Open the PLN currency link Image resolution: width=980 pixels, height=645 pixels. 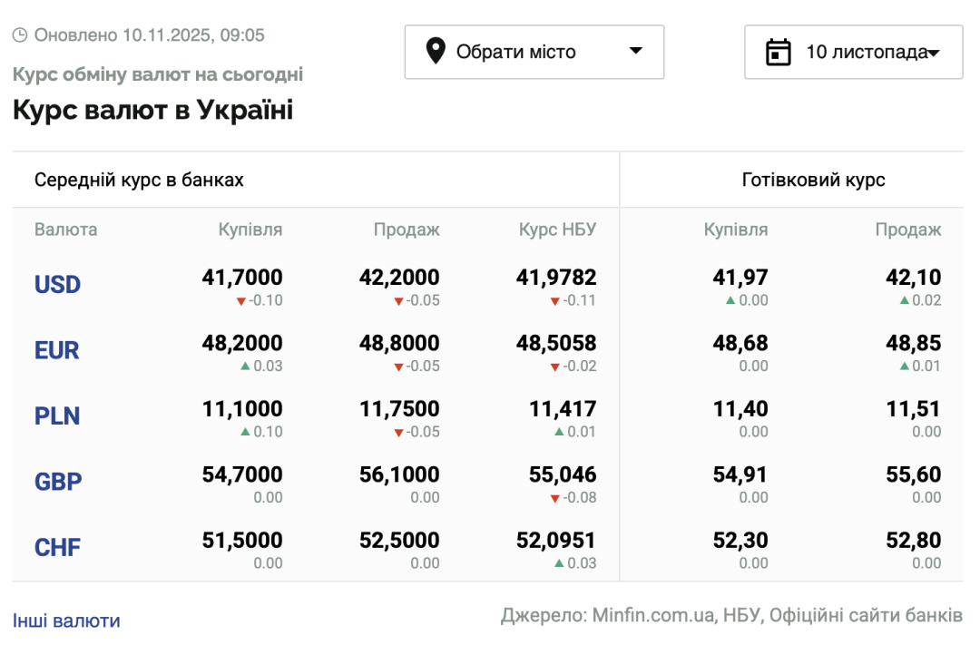(57, 416)
